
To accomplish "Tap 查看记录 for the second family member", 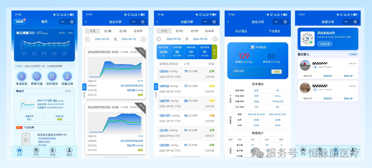I will pyautogui.click(x=348, y=98).
